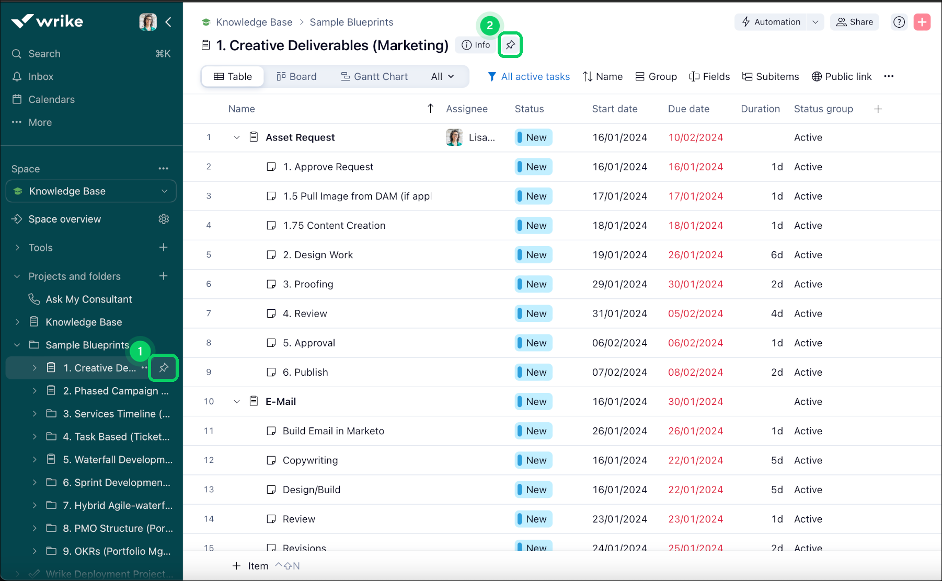The image size is (942, 581).
Task: Add a new column with plus icon
Action: point(878,109)
